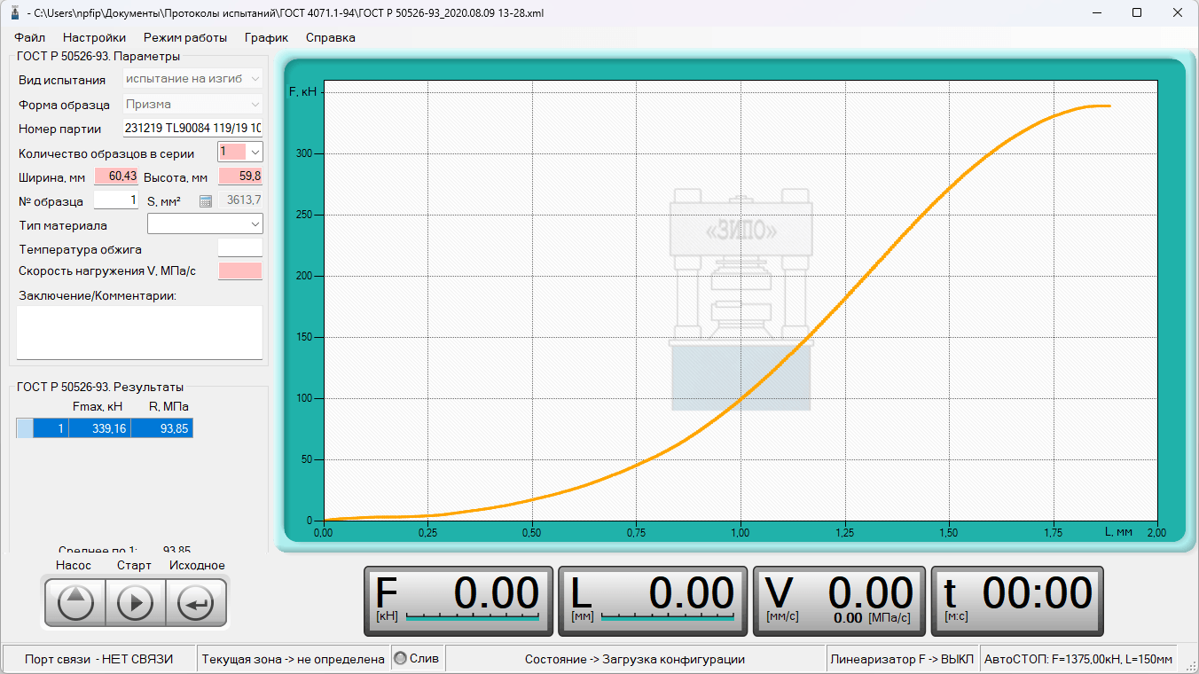The image size is (1199, 674).
Task: Click the № образца field
Action: click(x=116, y=200)
